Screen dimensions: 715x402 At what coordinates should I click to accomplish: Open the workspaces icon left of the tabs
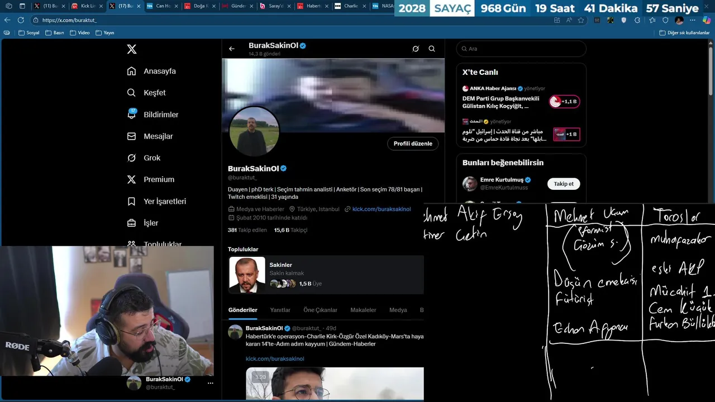coord(8,6)
